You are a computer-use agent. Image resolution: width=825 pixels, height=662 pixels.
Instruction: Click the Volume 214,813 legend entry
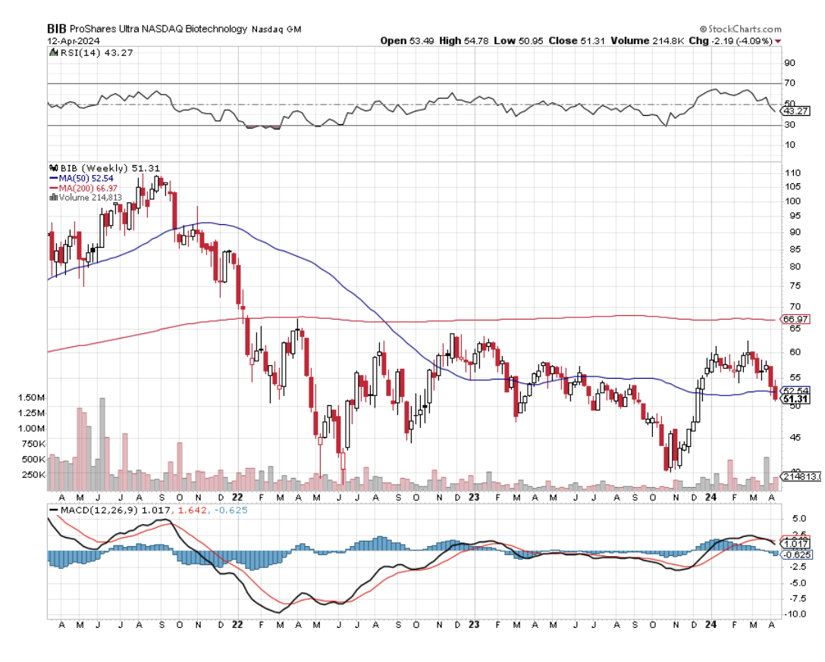point(90,198)
